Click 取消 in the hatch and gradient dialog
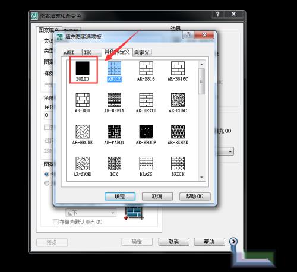The image size is (297, 272). click(173, 242)
